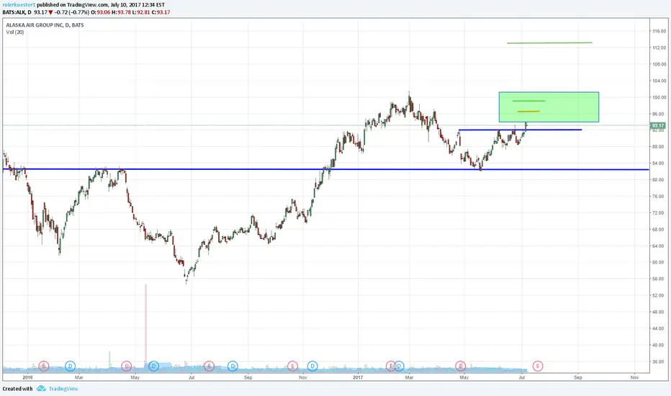
Task: Click the green target line near 113
Action: (x=549, y=42)
